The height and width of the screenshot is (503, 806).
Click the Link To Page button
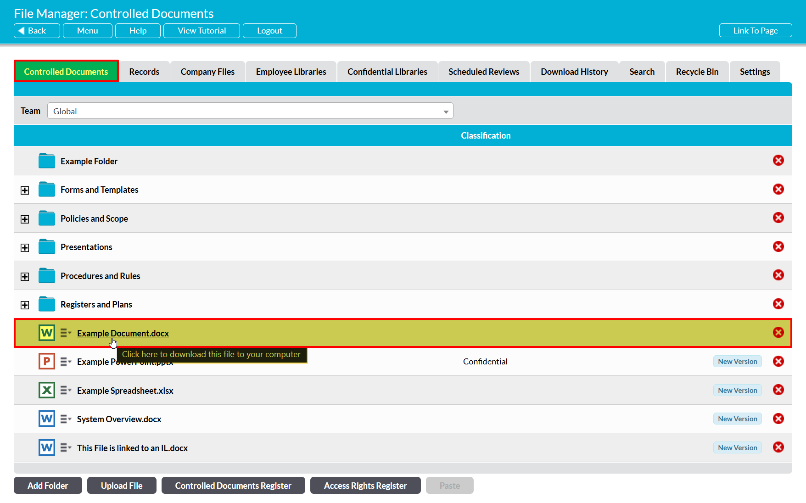pyautogui.click(x=755, y=31)
